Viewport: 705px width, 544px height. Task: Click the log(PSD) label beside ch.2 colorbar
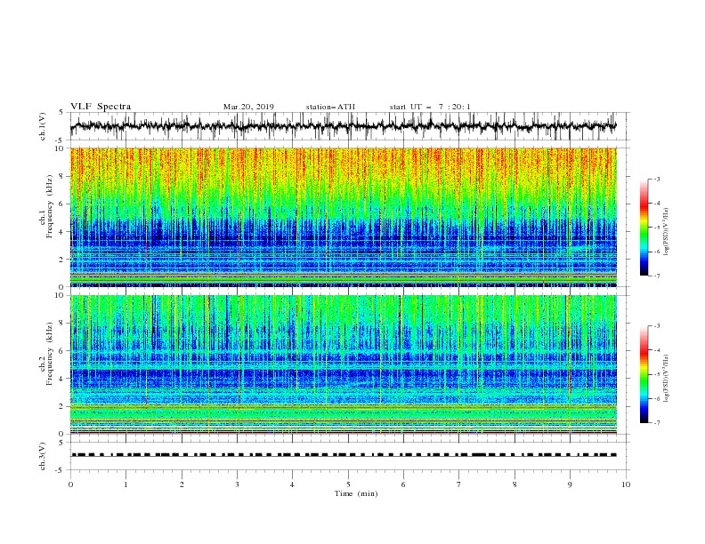pos(667,379)
